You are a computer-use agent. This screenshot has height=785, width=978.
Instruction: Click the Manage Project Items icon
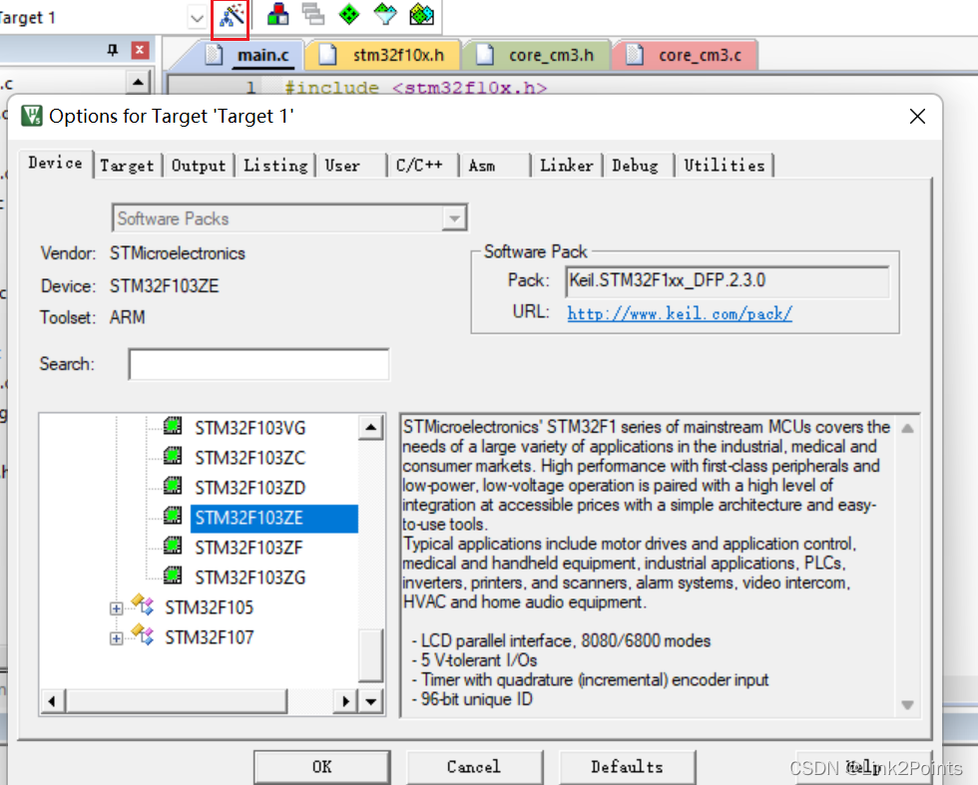[277, 14]
